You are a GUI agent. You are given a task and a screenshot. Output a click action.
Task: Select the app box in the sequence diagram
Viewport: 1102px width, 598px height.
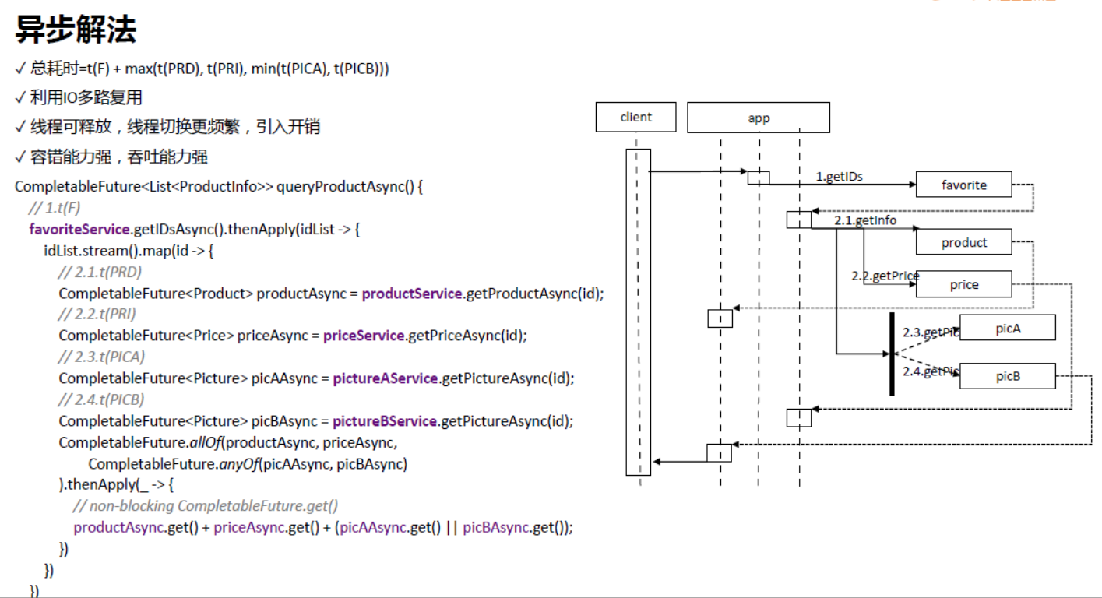[x=758, y=117]
